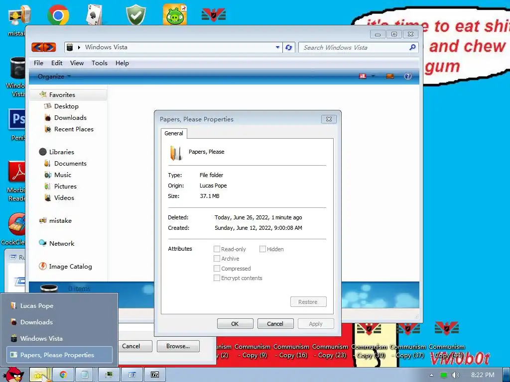510x382 pixels.
Task: Select Desktop under Favorites
Action: pos(66,106)
